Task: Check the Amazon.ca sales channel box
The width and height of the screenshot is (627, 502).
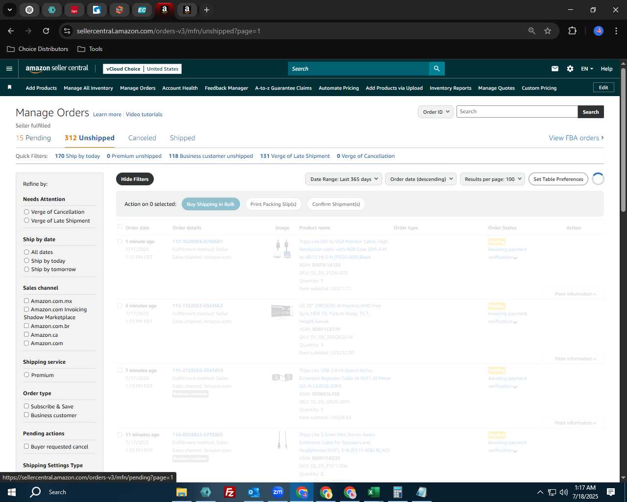Action: click(26, 334)
